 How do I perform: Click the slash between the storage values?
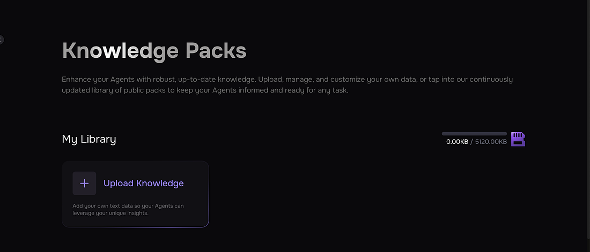[x=472, y=142]
